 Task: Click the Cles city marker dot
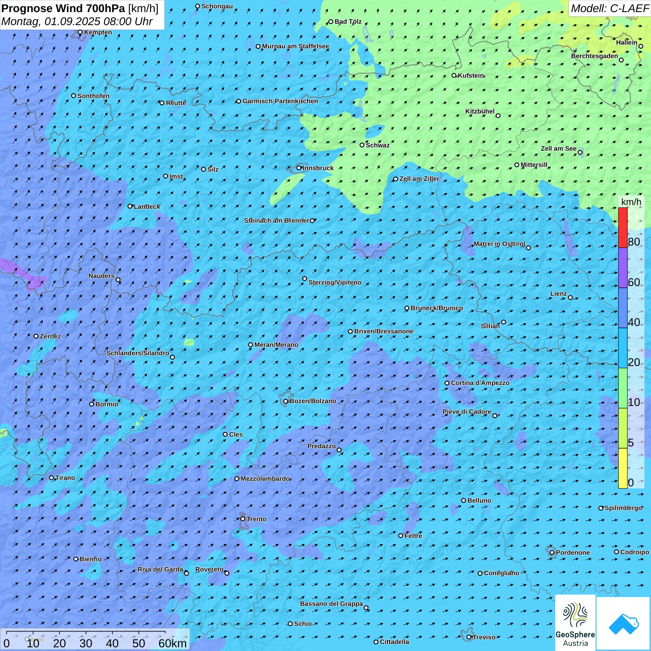click(225, 434)
